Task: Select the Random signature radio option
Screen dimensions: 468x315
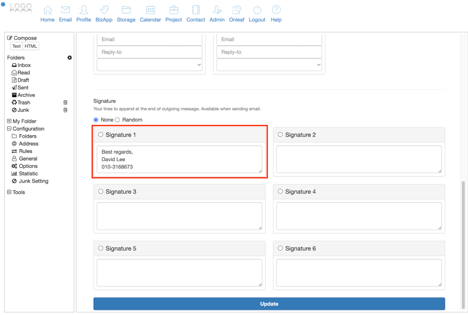Action: tap(118, 120)
